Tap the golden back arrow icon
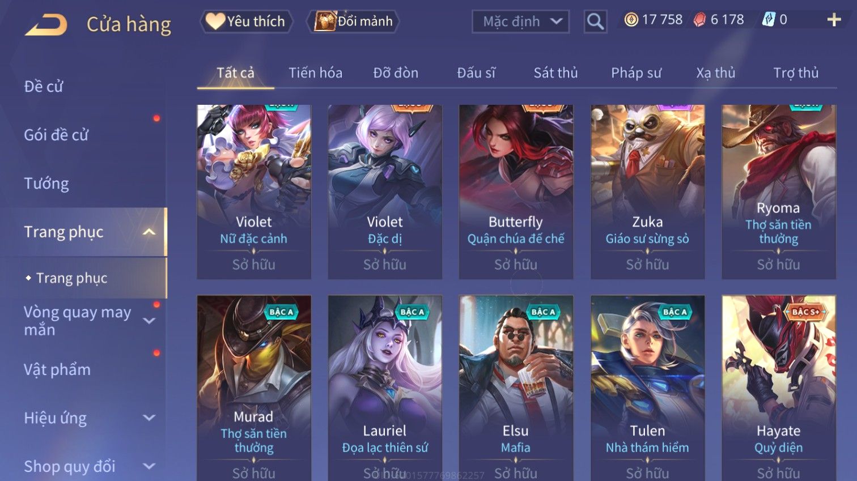This screenshot has width=857, height=481. coord(46,25)
